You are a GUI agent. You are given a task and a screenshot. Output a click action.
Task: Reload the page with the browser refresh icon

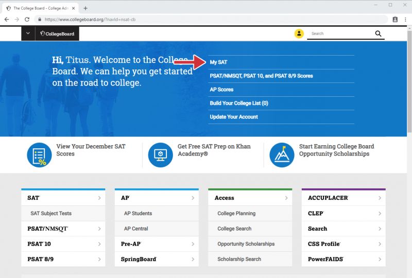[x=27, y=19]
